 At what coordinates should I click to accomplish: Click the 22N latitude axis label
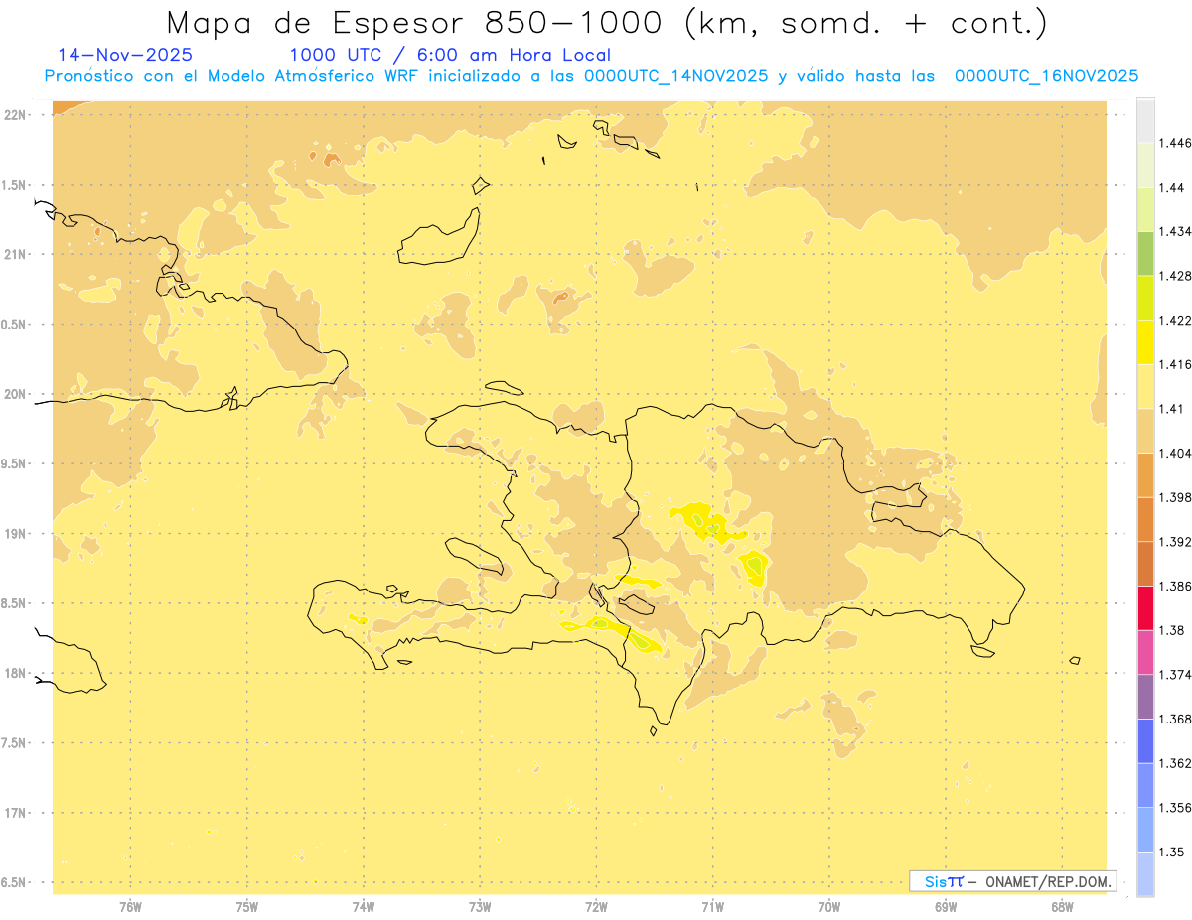click(x=15, y=115)
